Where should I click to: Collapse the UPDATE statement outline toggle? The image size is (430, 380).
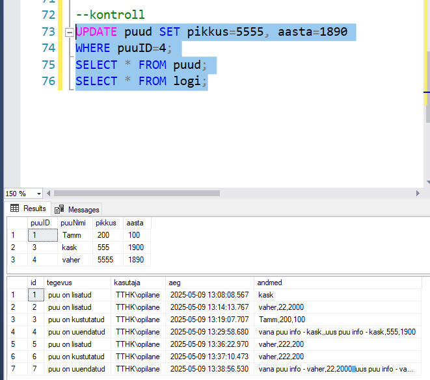(69, 32)
